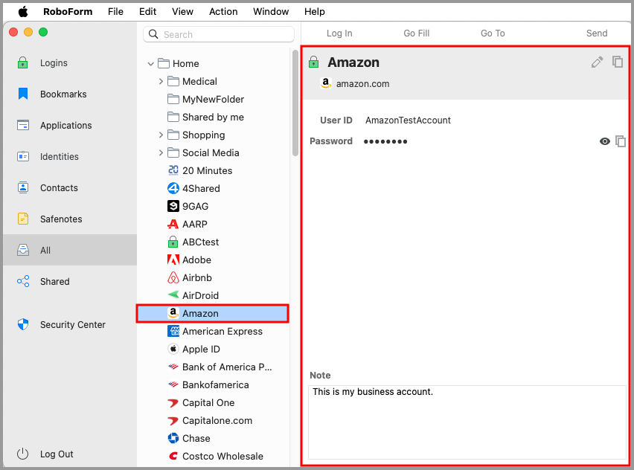Click the Send button
The width and height of the screenshot is (634, 470).
597,33
